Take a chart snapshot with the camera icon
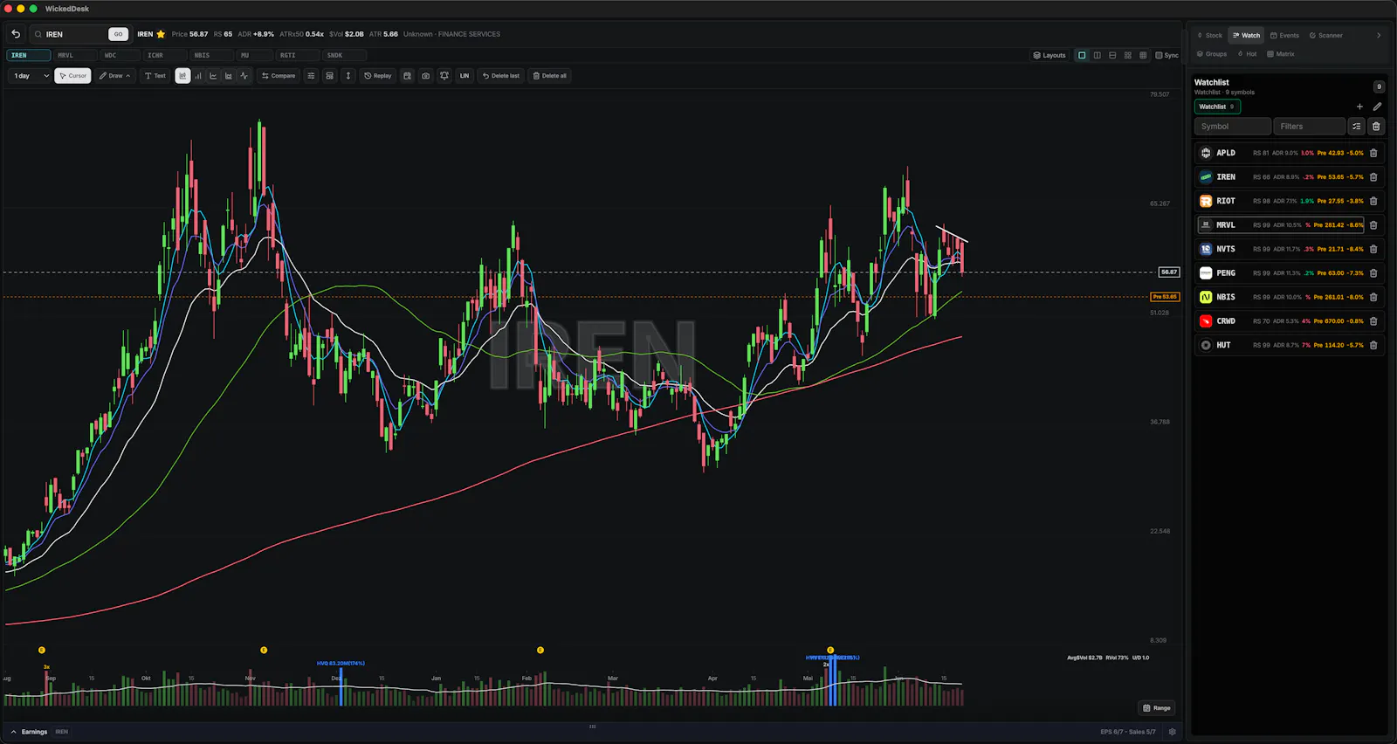 (425, 76)
